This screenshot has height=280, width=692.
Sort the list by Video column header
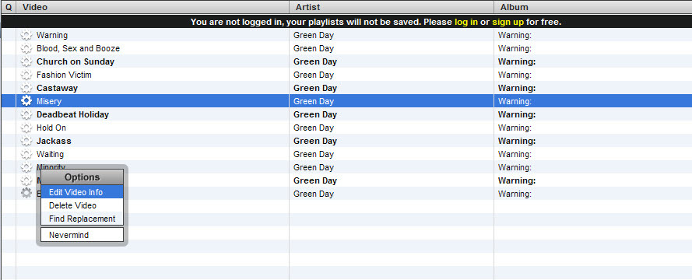[153, 7]
